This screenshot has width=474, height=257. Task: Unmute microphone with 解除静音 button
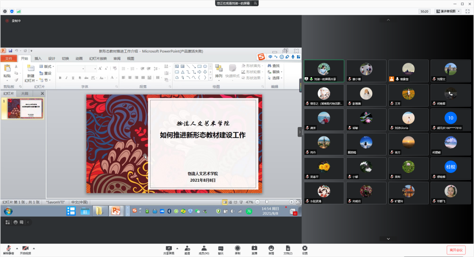[8, 250]
